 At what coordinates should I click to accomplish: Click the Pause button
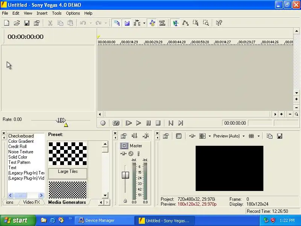pyautogui.click(x=148, y=123)
